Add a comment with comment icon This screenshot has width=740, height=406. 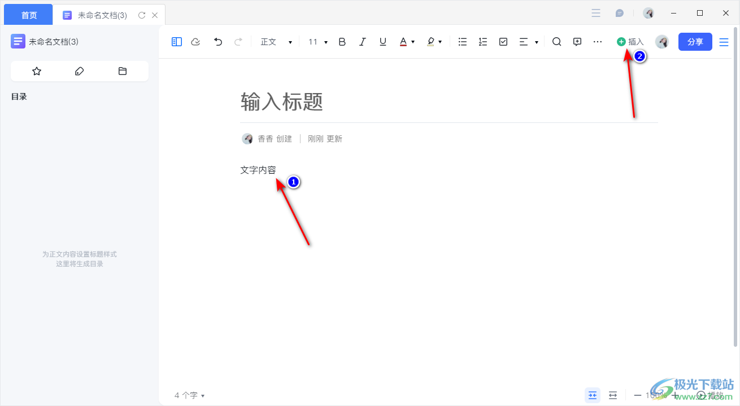[x=577, y=42]
